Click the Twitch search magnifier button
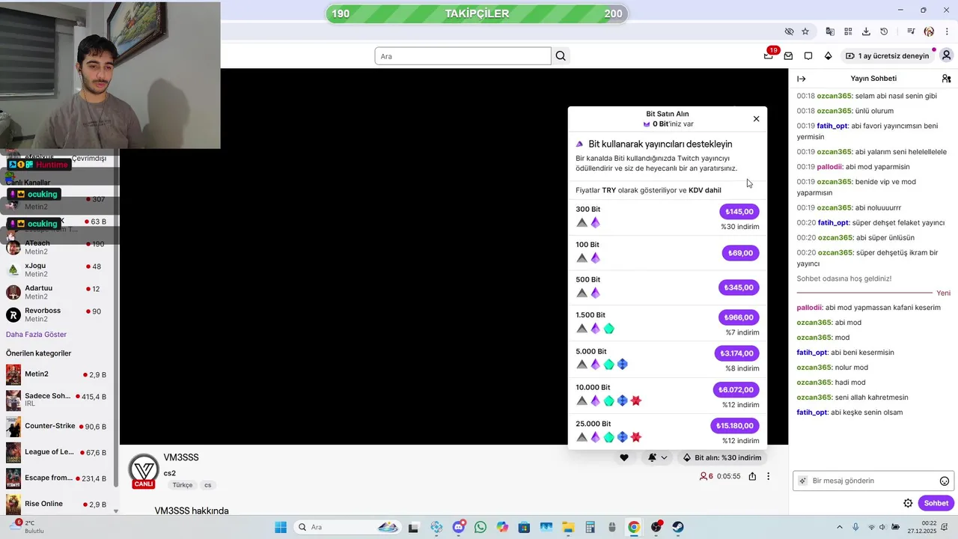 561,56
